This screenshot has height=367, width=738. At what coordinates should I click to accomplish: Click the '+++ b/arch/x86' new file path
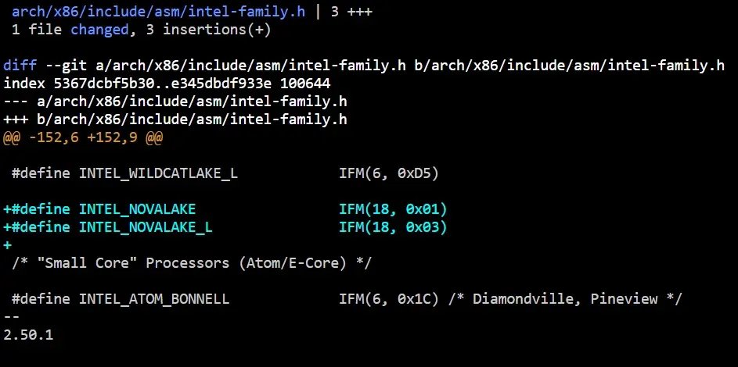point(175,119)
